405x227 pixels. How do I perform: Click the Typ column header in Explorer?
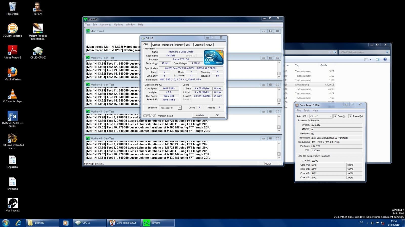297,65
